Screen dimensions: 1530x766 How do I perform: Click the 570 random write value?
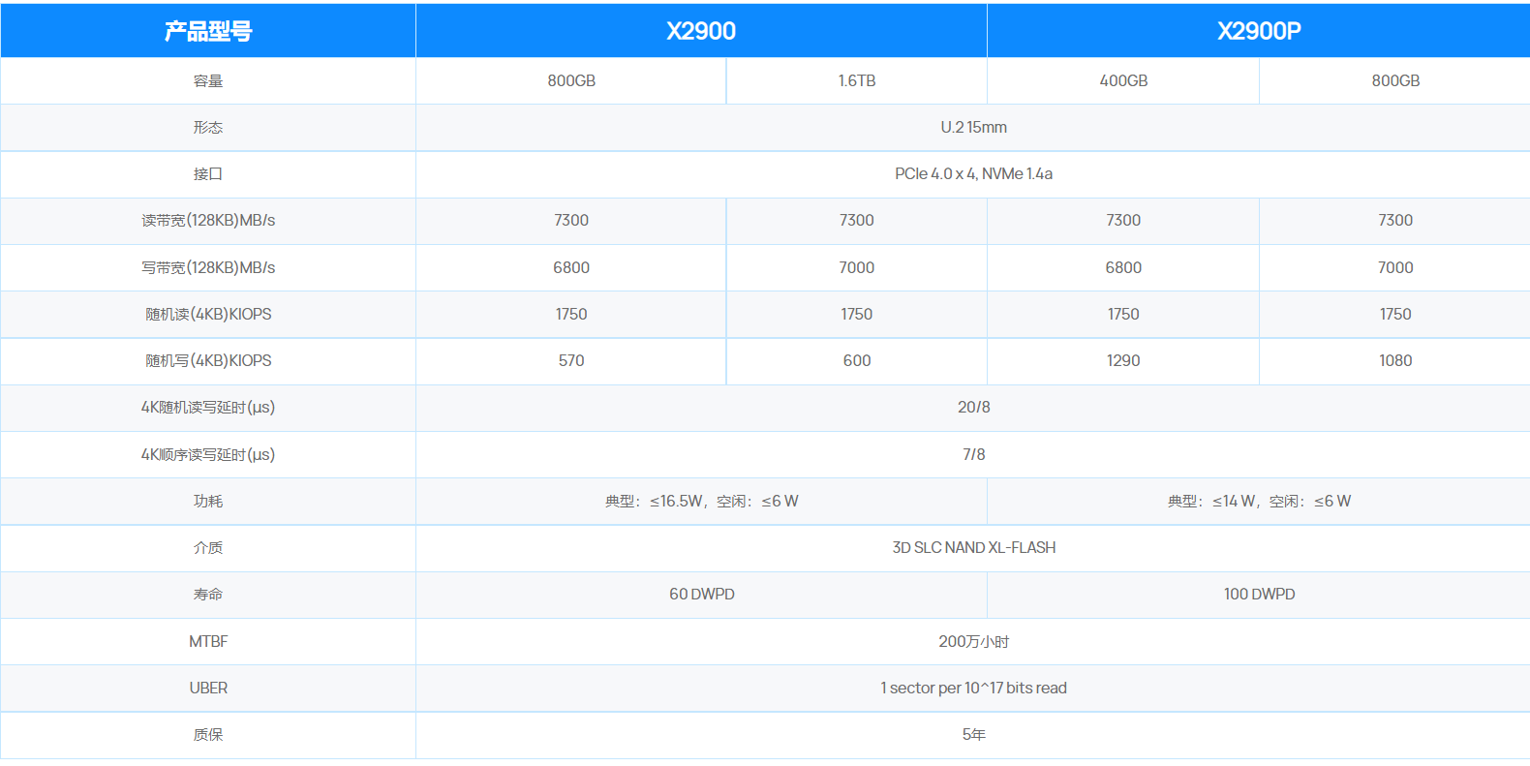(571, 361)
